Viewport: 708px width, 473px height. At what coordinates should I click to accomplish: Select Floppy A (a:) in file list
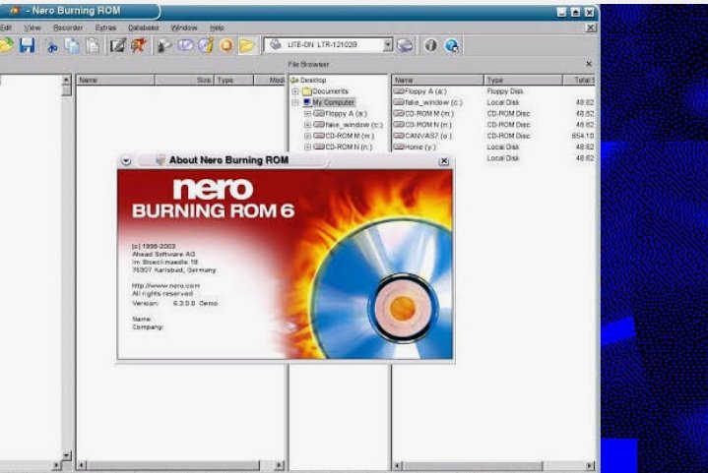425,91
